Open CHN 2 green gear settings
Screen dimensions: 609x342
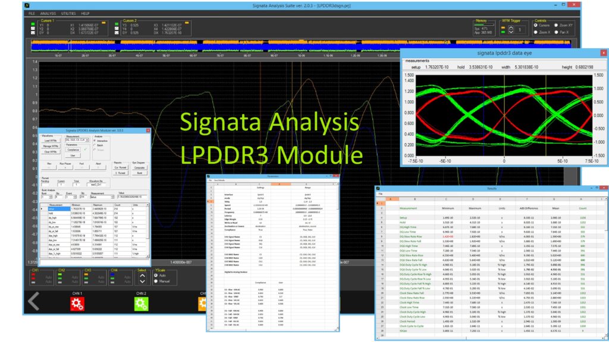(x=140, y=304)
